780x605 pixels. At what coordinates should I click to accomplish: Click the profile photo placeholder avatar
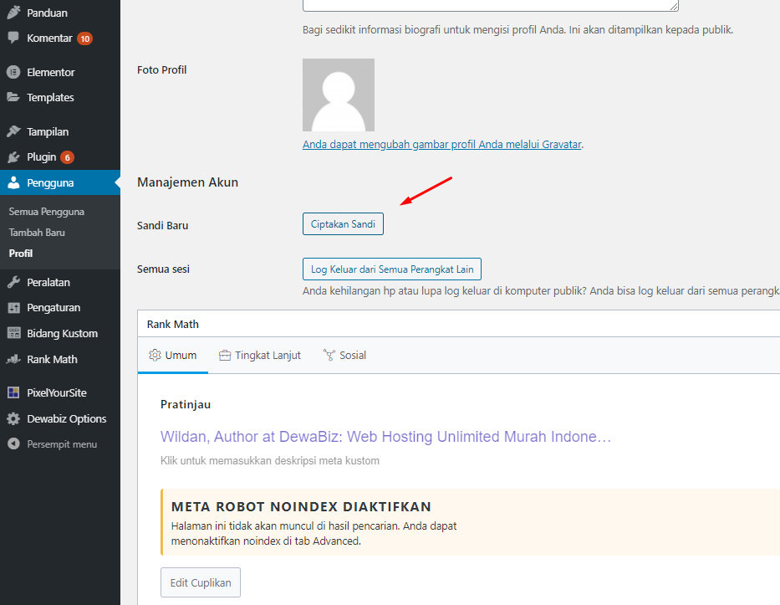tap(339, 95)
